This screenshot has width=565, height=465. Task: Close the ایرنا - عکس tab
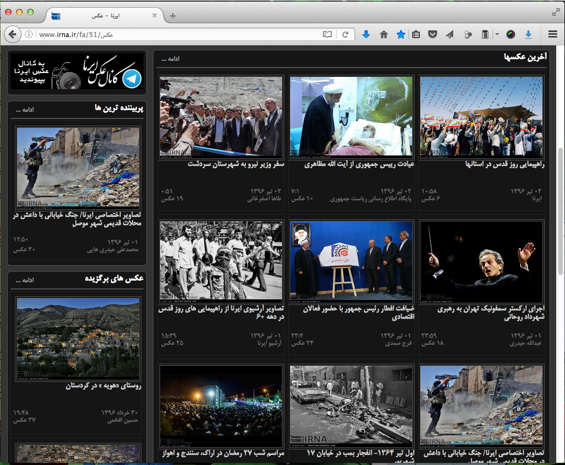pyautogui.click(x=154, y=15)
